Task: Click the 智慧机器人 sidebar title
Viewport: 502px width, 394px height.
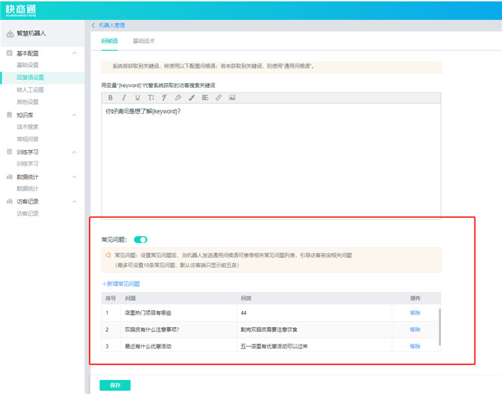Action: pos(31,34)
